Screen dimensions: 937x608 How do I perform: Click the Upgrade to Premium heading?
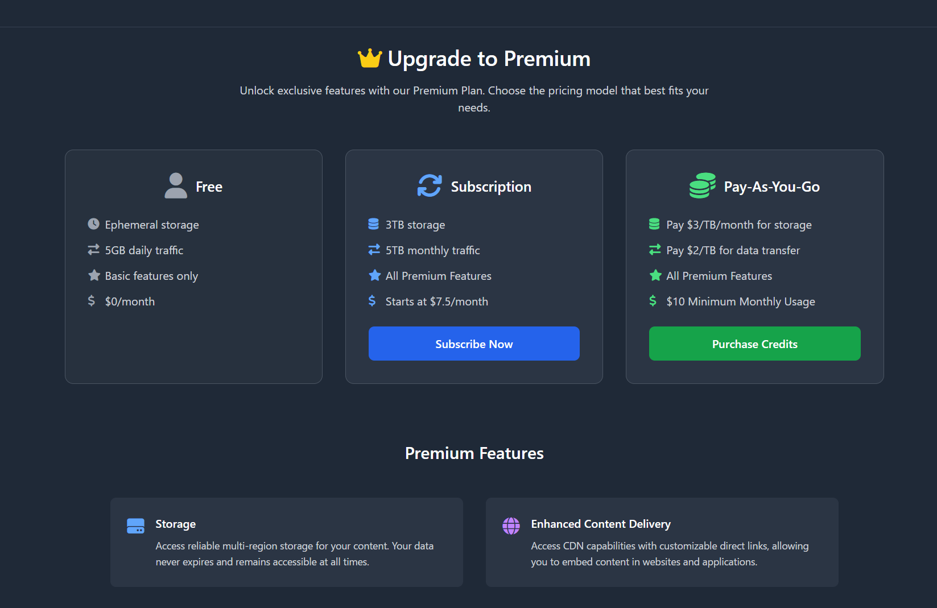489,59
